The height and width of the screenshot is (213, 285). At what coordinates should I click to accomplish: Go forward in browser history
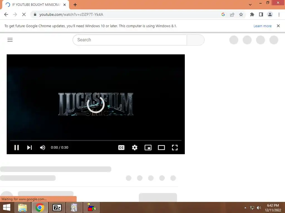point(15,14)
